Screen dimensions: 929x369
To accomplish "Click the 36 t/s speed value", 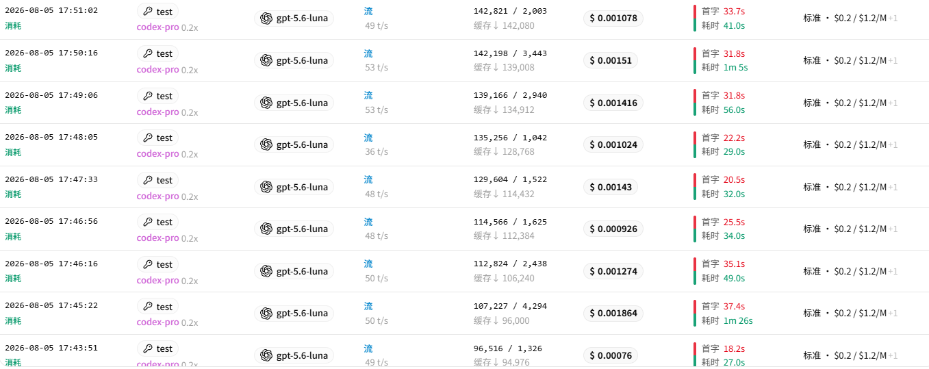I will coord(377,152).
